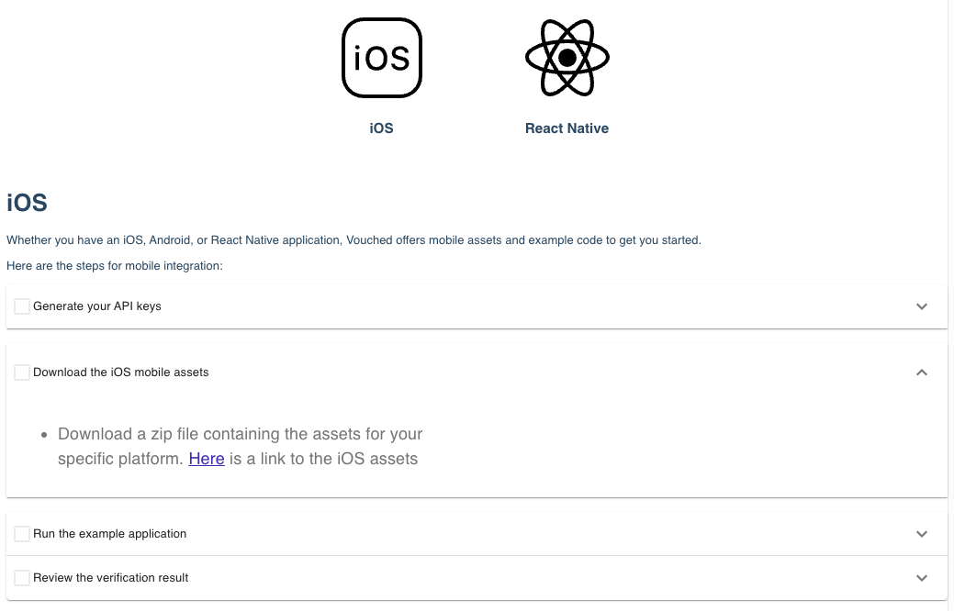This screenshot has width=954, height=611.
Task: Click the Here are the steps text
Action: pos(115,266)
